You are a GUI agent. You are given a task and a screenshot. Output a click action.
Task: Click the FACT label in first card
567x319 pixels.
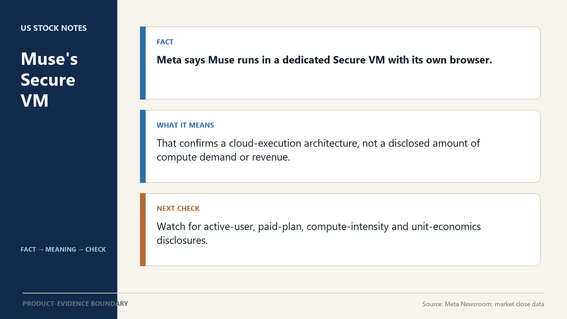pos(165,42)
